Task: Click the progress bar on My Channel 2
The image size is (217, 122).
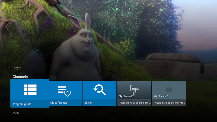Action: (x=134, y=99)
